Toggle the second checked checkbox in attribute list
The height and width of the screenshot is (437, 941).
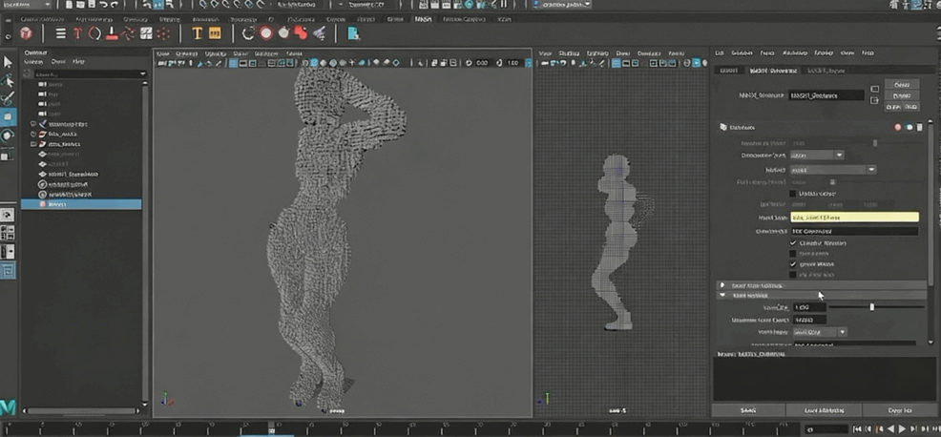(x=793, y=264)
